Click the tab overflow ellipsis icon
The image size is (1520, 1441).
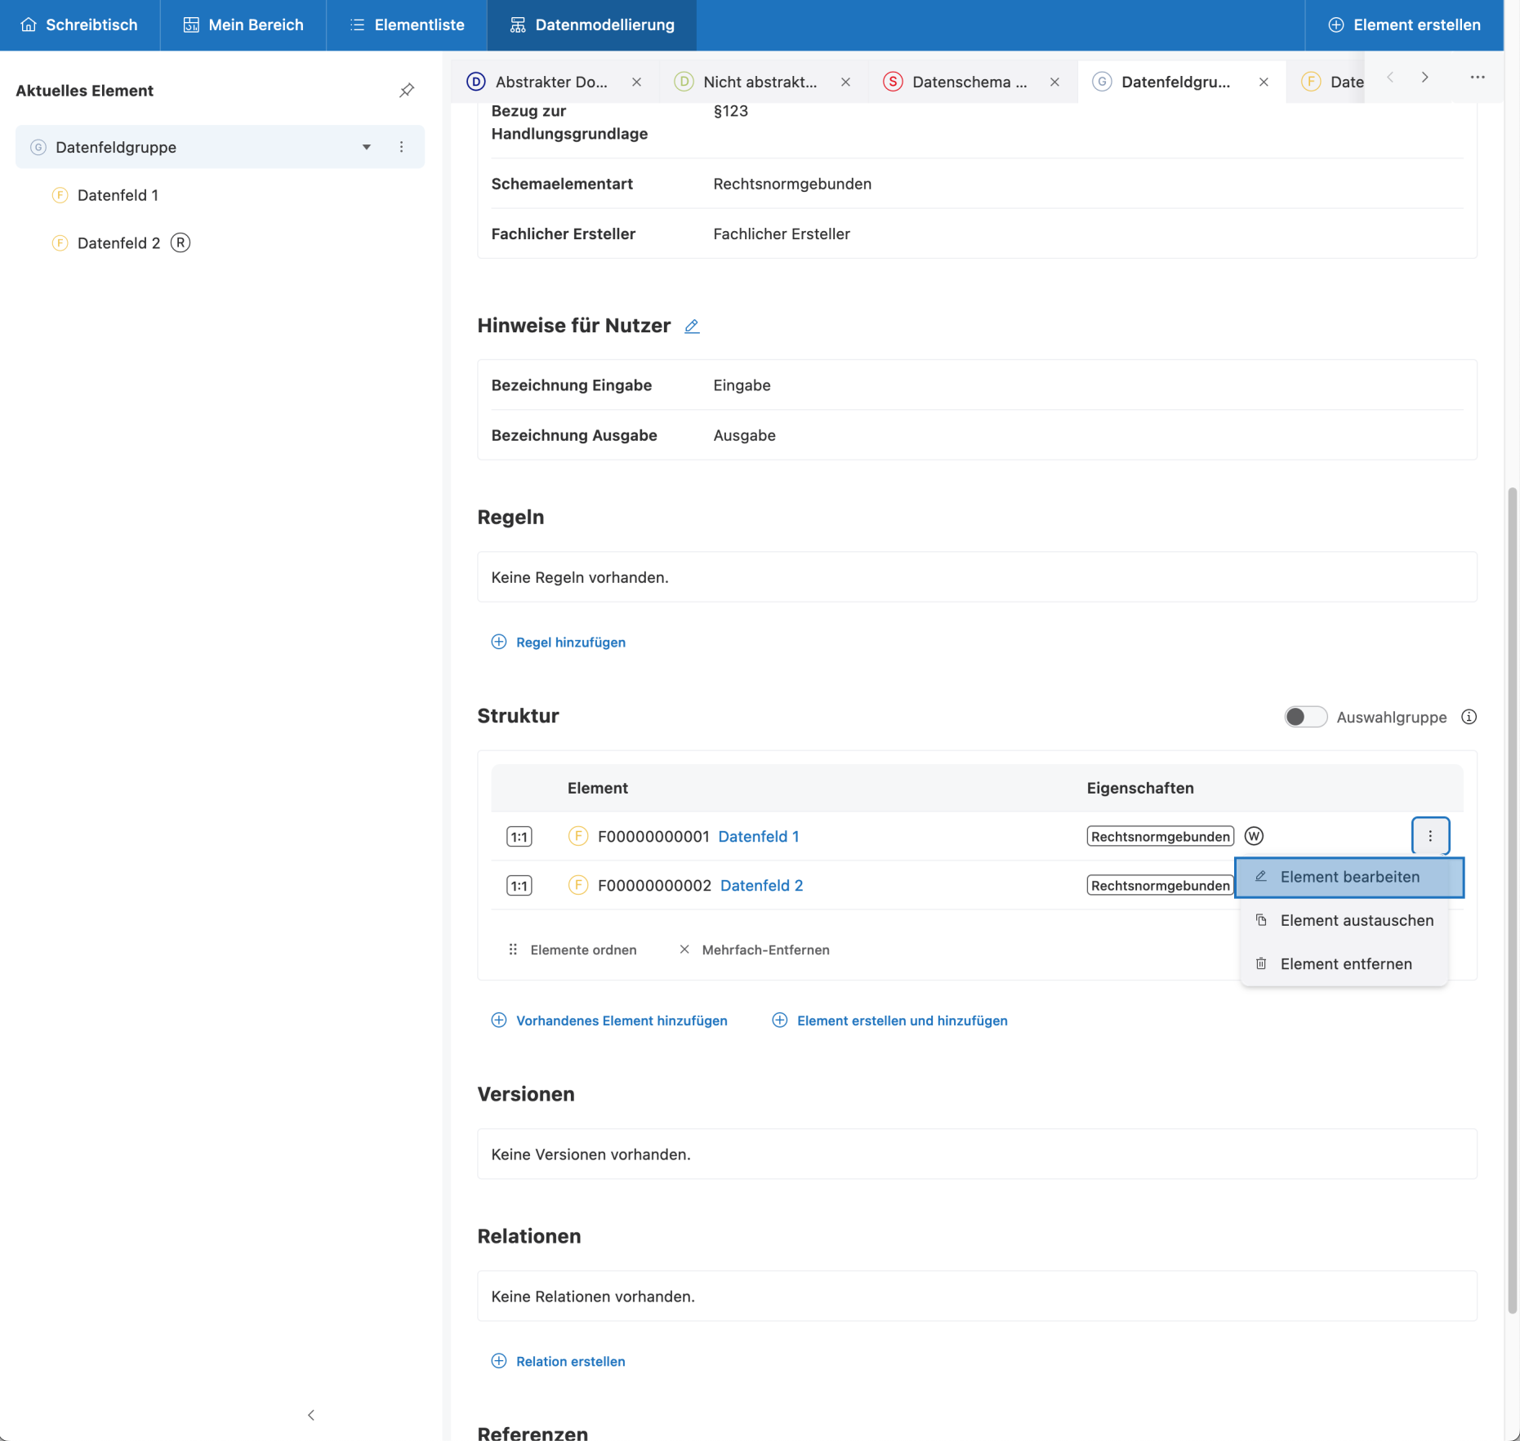pos(1478,78)
